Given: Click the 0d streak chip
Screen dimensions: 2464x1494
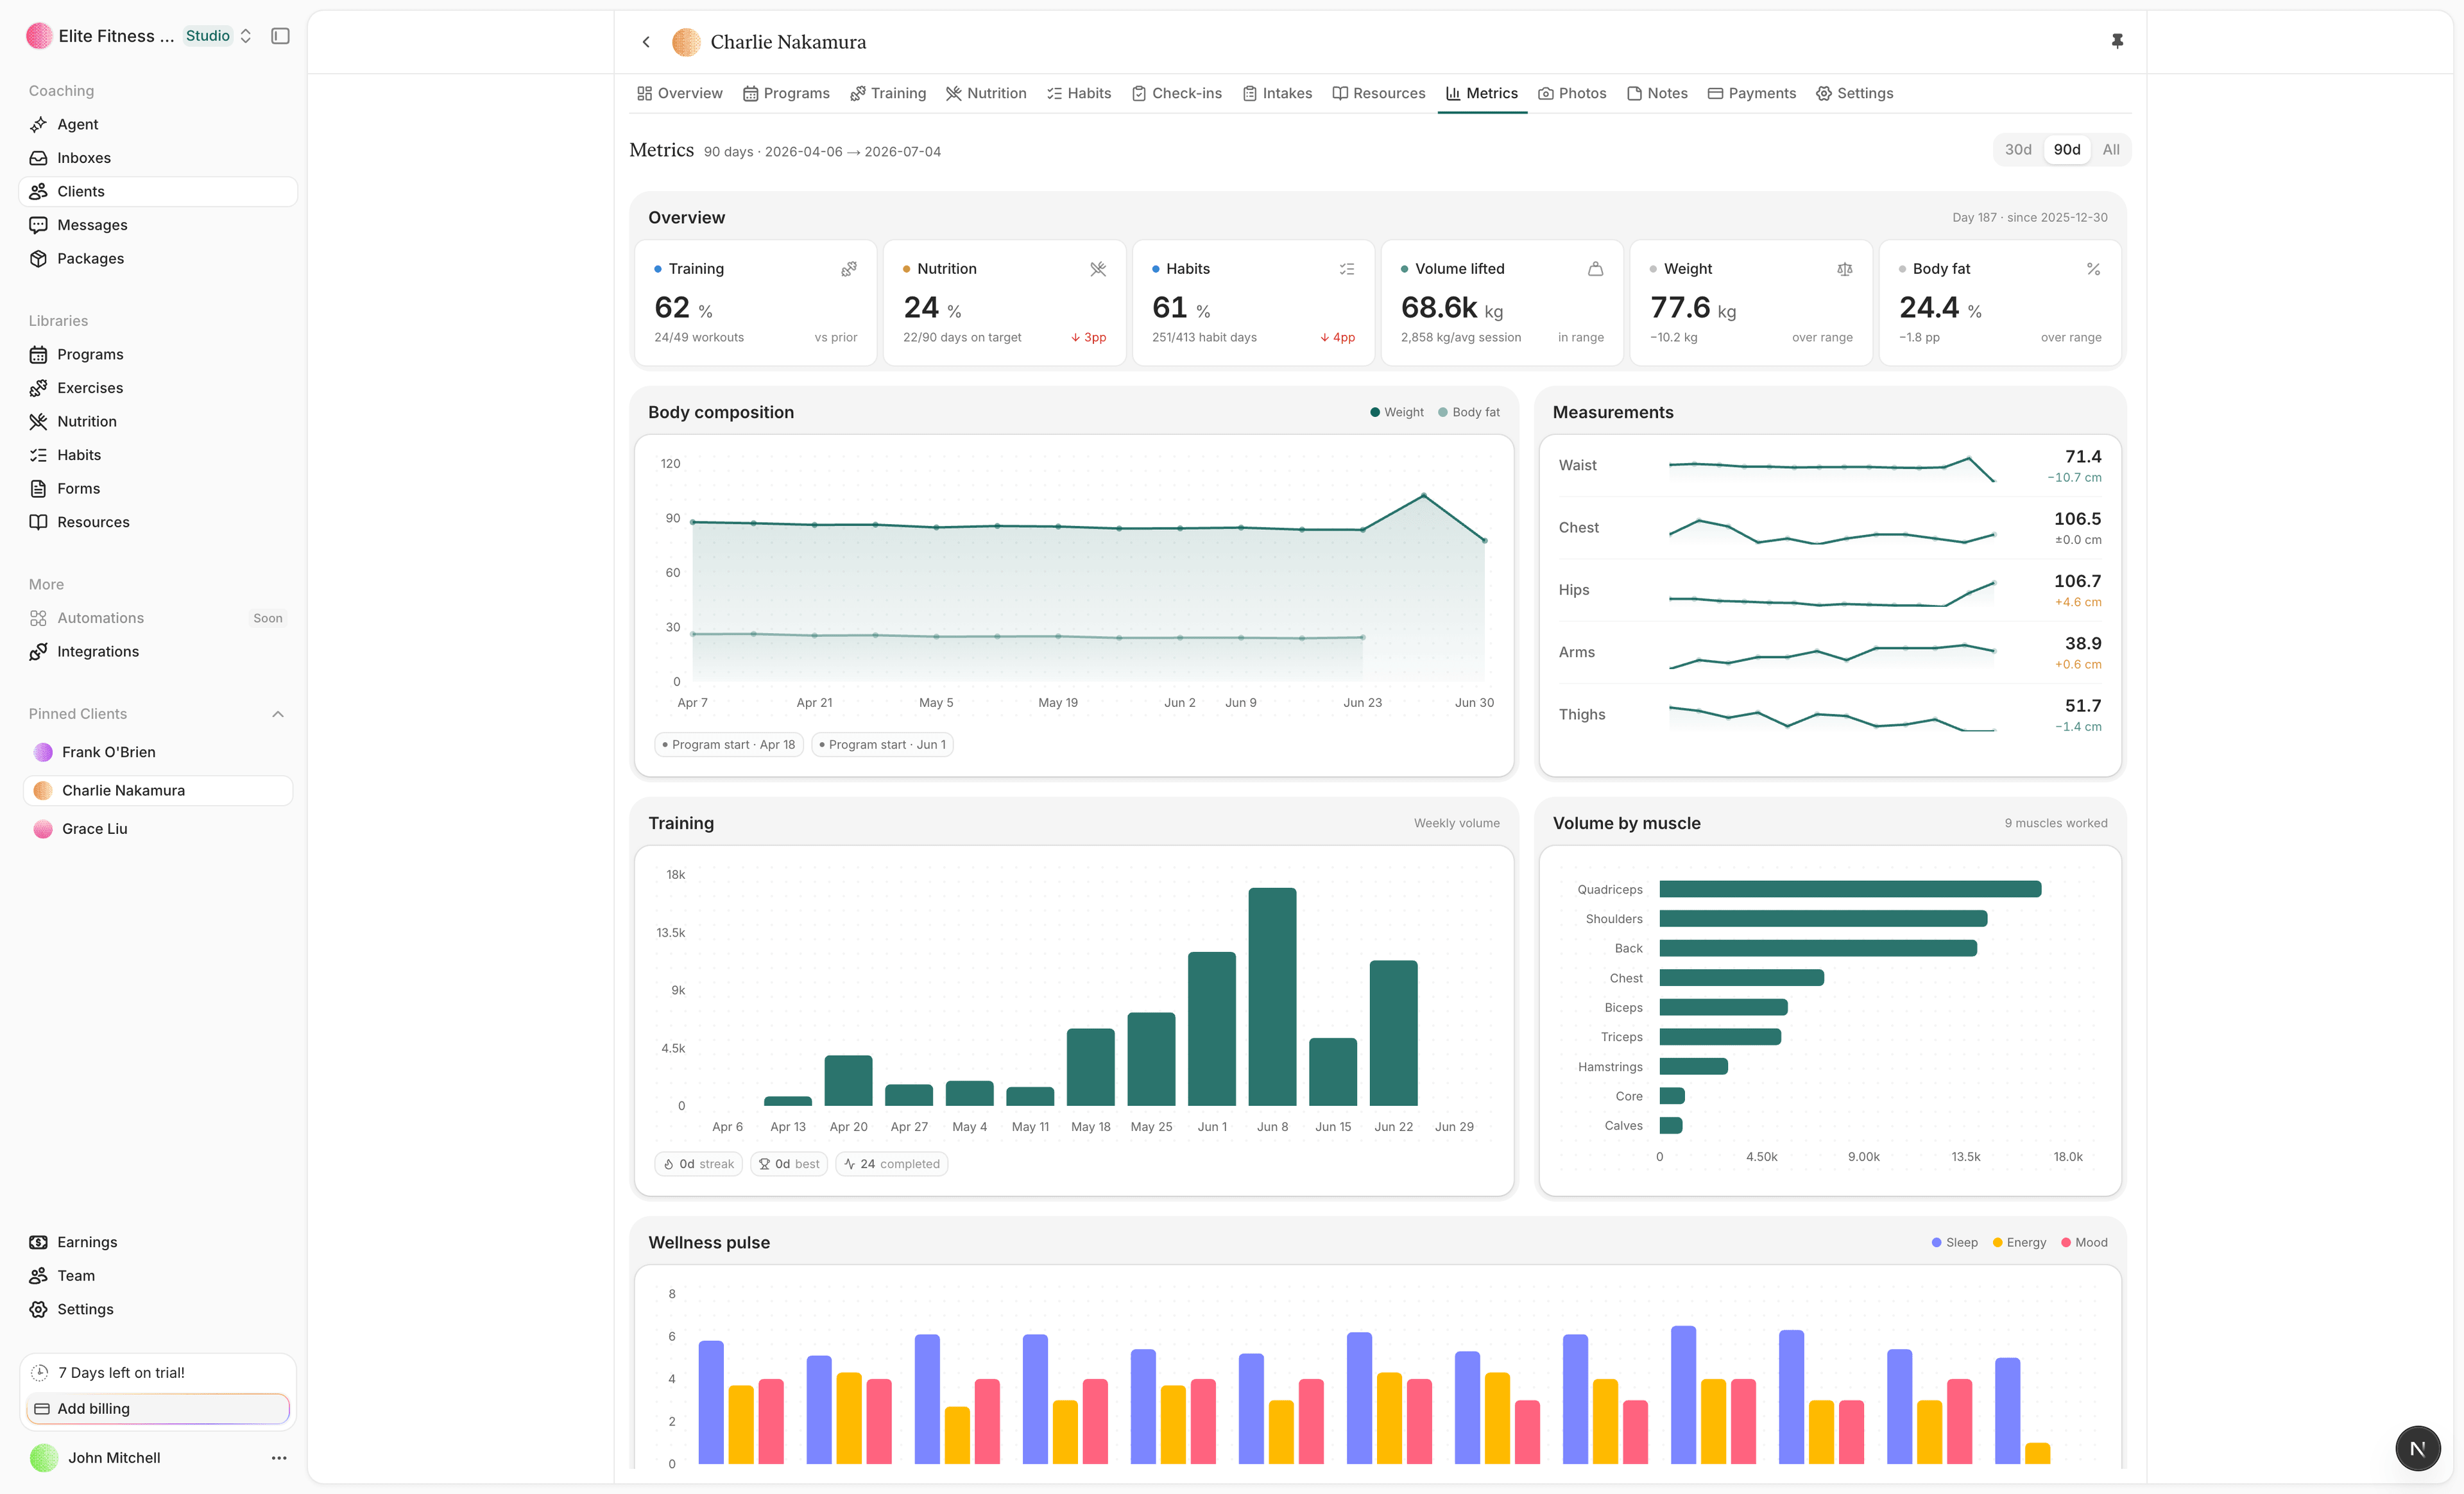Looking at the screenshot, I should 699,1164.
